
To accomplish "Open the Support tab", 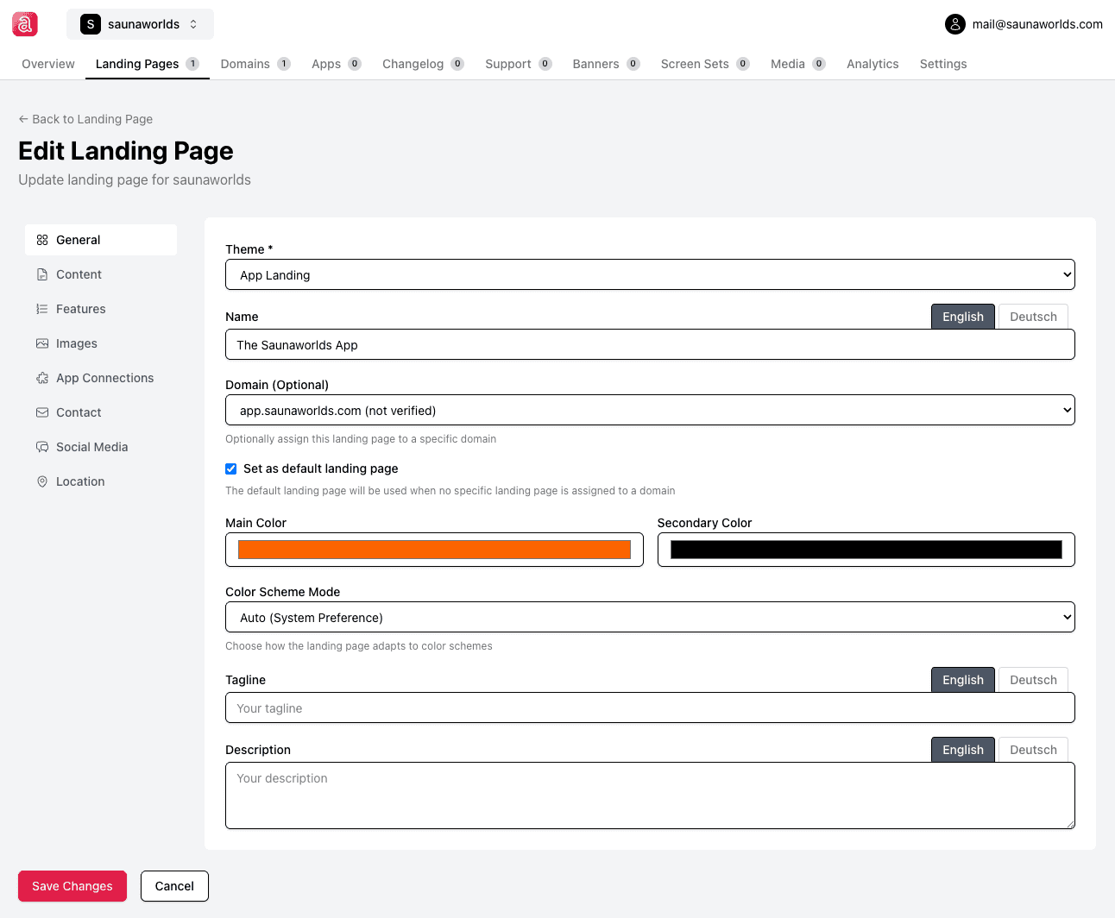I will tap(518, 64).
